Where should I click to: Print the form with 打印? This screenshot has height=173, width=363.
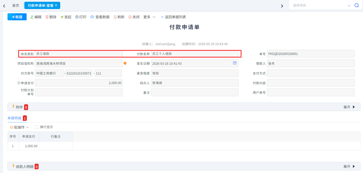tap(81, 17)
